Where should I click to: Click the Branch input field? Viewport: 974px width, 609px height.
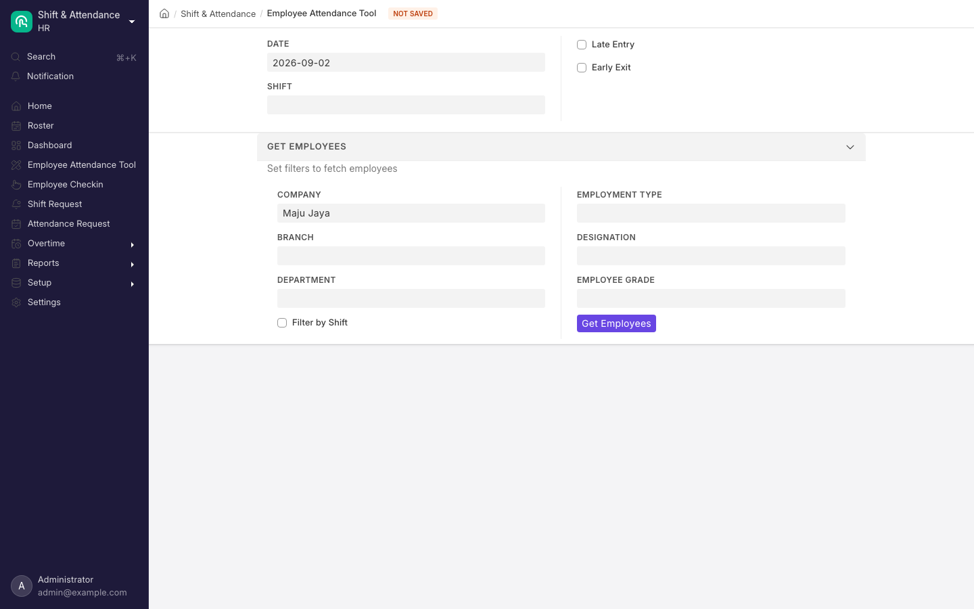(411, 256)
